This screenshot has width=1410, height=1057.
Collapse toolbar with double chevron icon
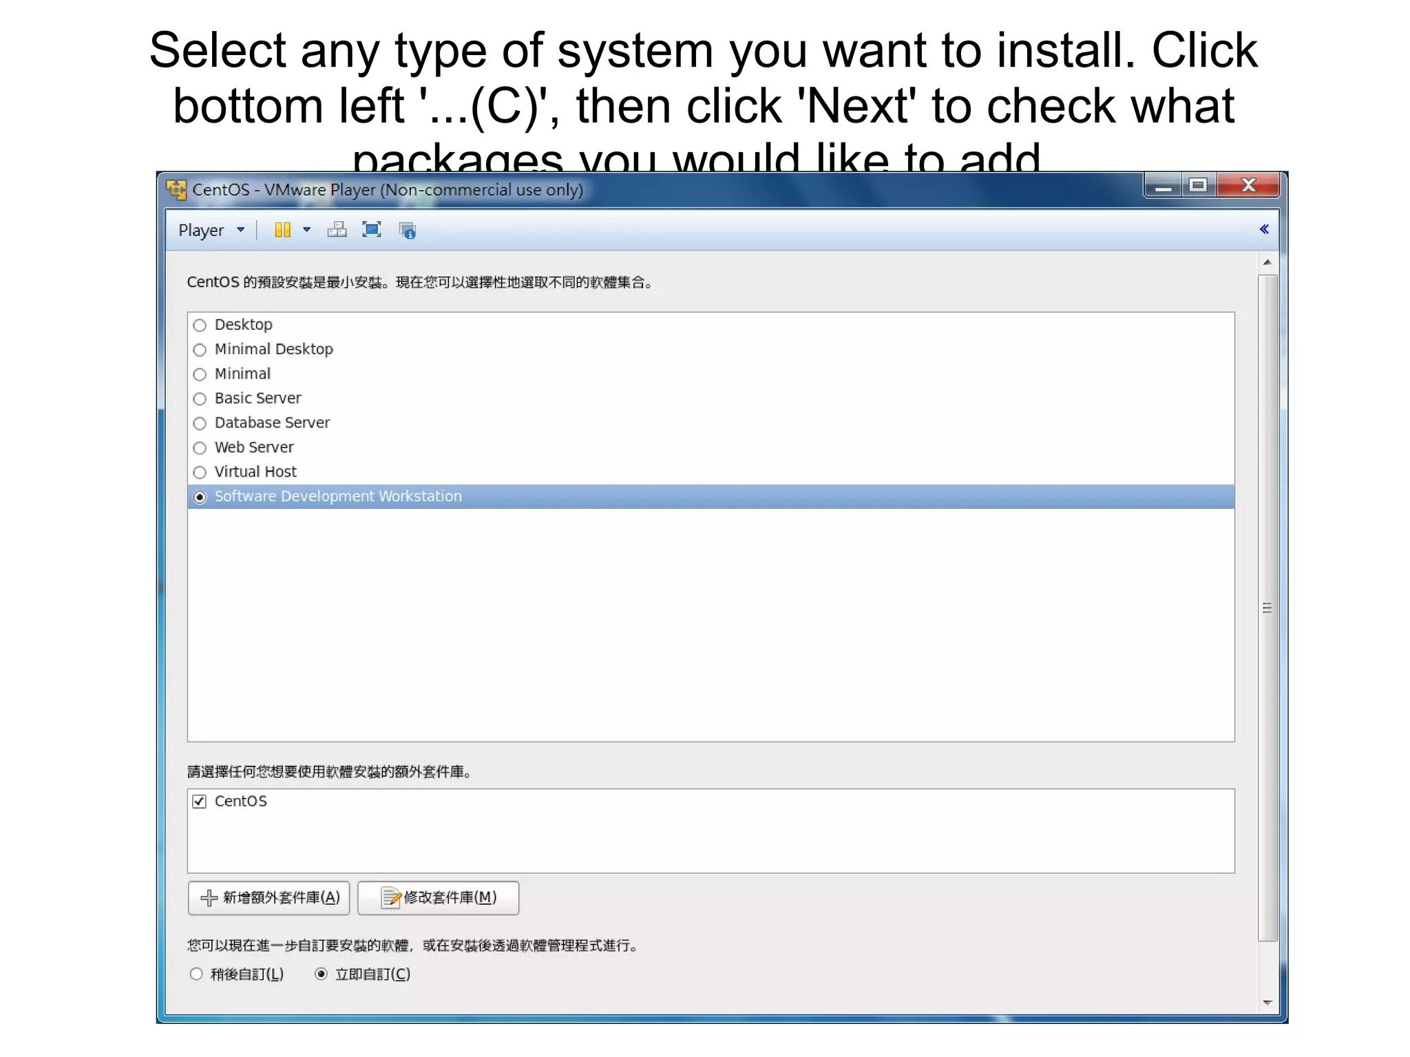click(x=1264, y=229)
